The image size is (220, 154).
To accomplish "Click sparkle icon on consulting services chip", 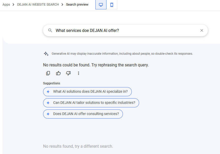I will (x=48, y=114).
